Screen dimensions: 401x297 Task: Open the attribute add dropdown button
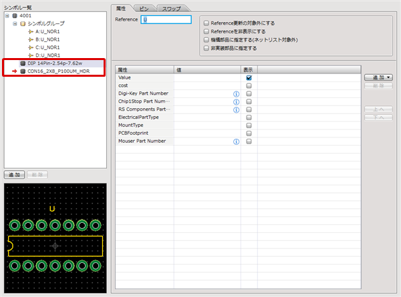click(x=378, y=77)
